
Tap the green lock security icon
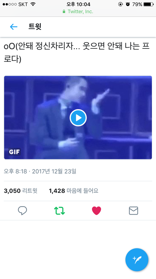tap(64, 11)
